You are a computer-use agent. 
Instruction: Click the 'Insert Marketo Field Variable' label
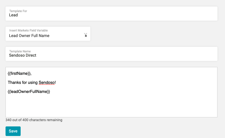(28, 30)
